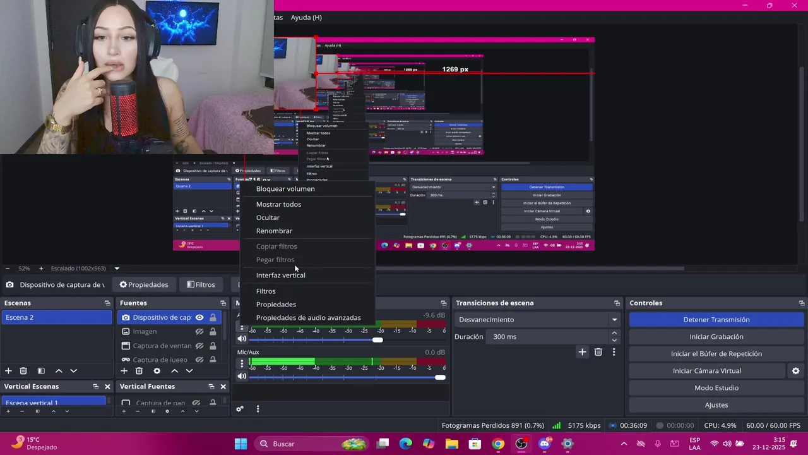808x455 pixels.
Task: Open Ajustes in the Controles panel
Action: coord(716,405)
